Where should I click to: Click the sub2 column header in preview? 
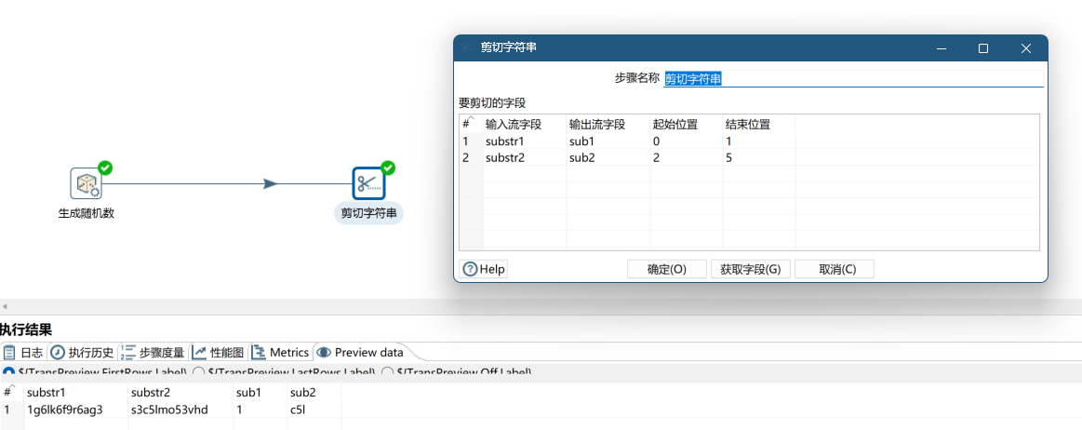[314, 392]
